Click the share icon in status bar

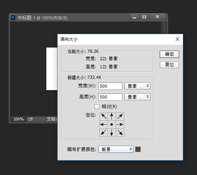click(x=30, y=119)
